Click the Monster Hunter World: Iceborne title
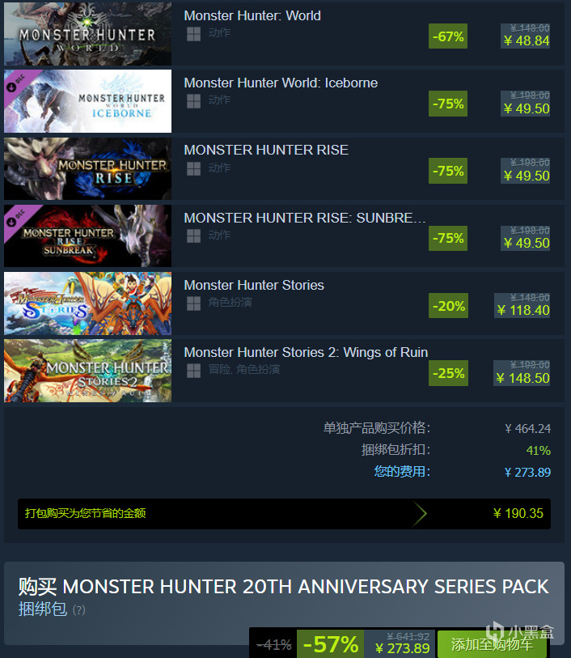The width and height of the screenshot is (571, 658). coord(281,83)
